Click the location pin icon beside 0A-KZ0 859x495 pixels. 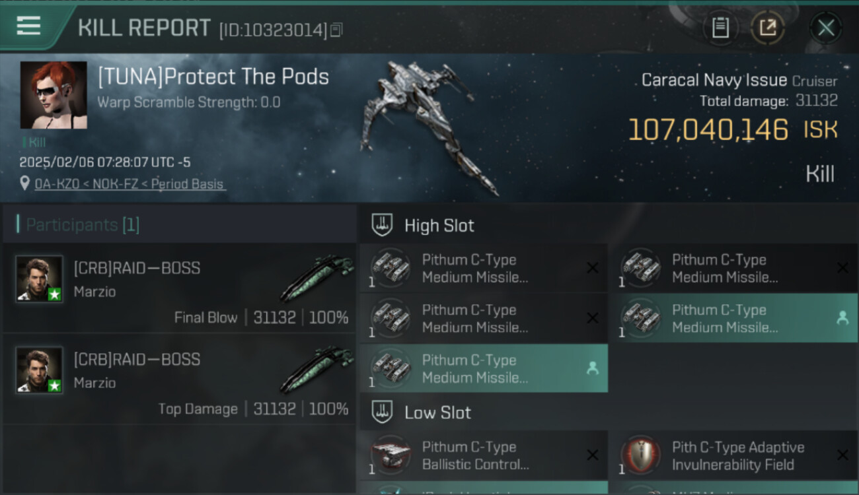point(25,183)
